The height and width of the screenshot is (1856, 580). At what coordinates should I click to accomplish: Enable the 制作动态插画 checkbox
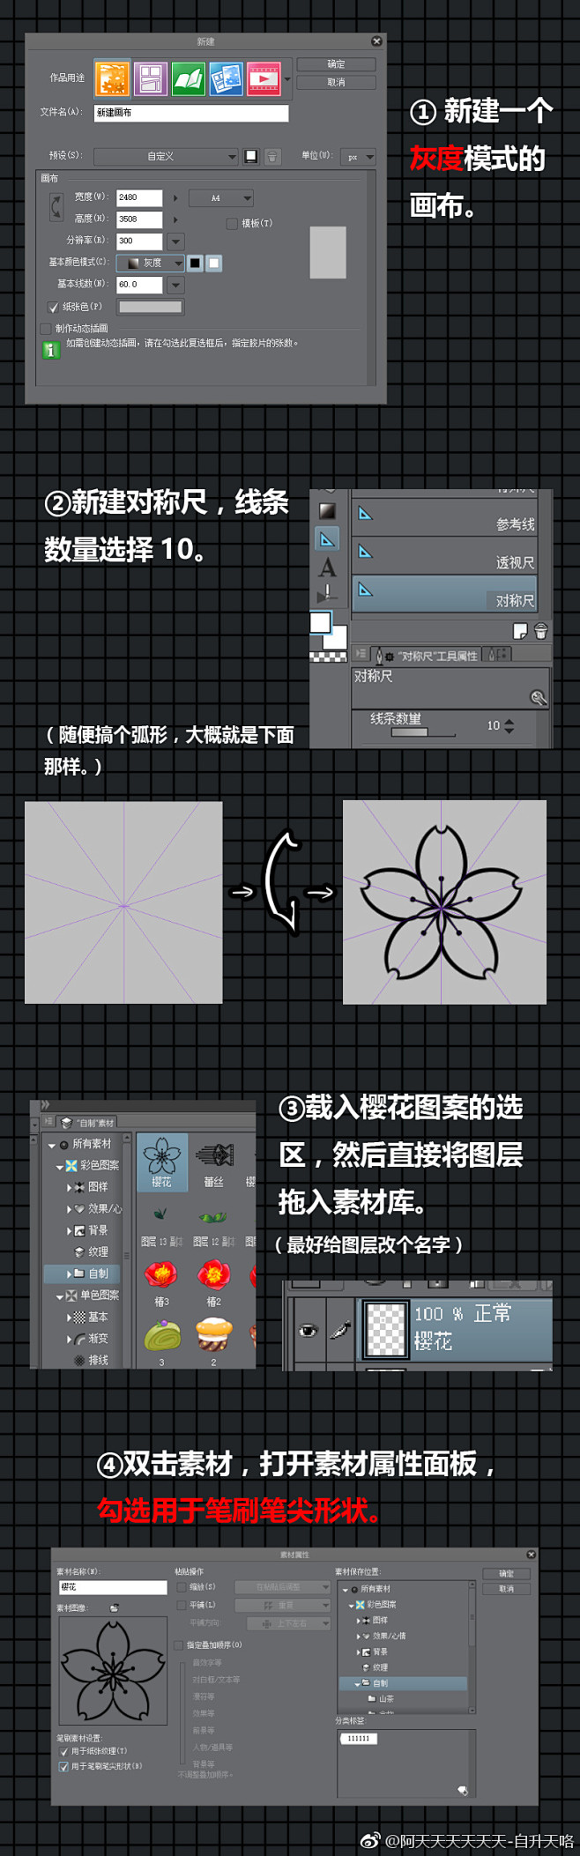(46, 329)
